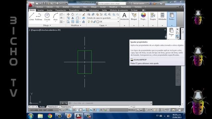Activate the Mirror tool in the Modificar panel
This screenshot has height=119, width=212.
(73, 18)
